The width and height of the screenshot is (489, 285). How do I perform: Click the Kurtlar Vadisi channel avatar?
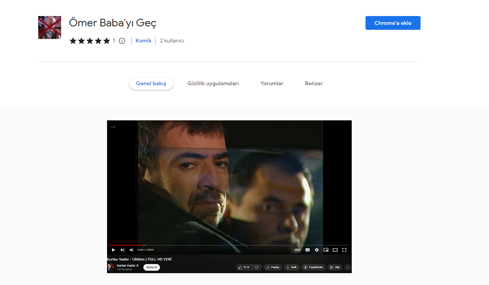[111, 267]
